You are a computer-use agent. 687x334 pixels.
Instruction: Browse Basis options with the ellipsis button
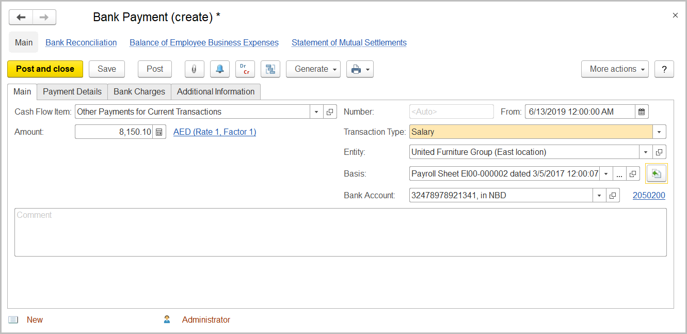pyautogui.click(x=619, y=173)
